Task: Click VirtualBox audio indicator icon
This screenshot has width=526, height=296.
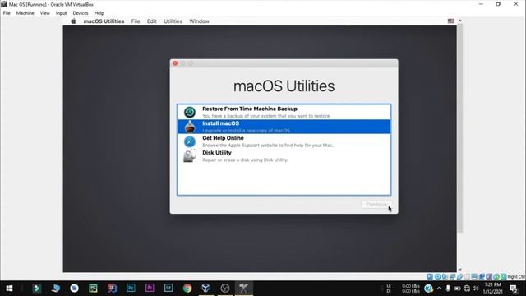Action: click(x=445, y=277)
